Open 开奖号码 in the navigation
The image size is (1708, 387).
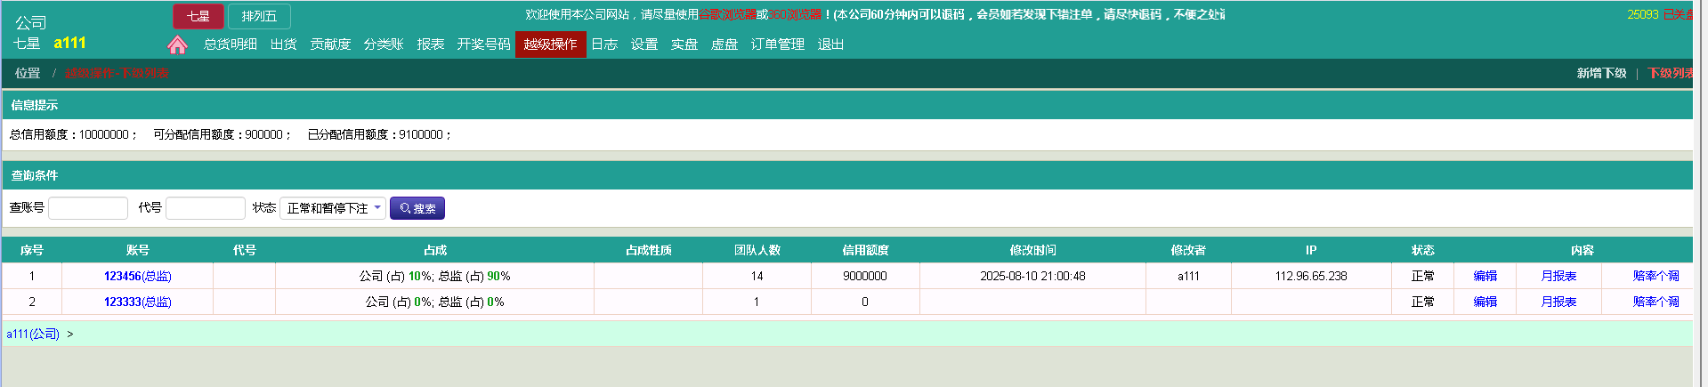pos(484,44)
